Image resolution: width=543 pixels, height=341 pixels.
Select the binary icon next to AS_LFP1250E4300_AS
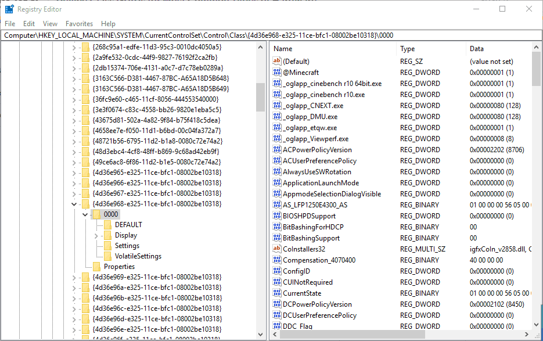tap(278, 204)
